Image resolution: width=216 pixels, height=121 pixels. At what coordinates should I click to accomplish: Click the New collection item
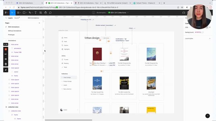pyautogui.click(x=67, y=89)
